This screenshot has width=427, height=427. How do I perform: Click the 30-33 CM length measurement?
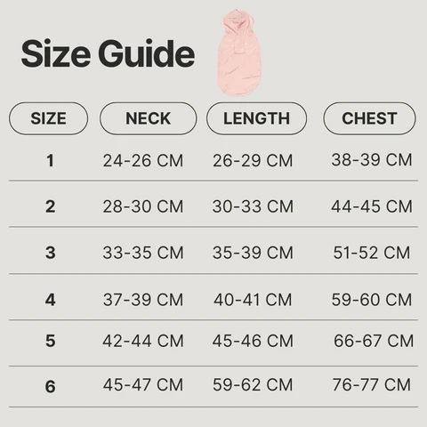tap(253, 206)
